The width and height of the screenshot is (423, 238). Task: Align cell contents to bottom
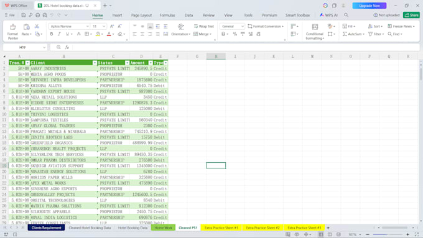click(151, 26)
